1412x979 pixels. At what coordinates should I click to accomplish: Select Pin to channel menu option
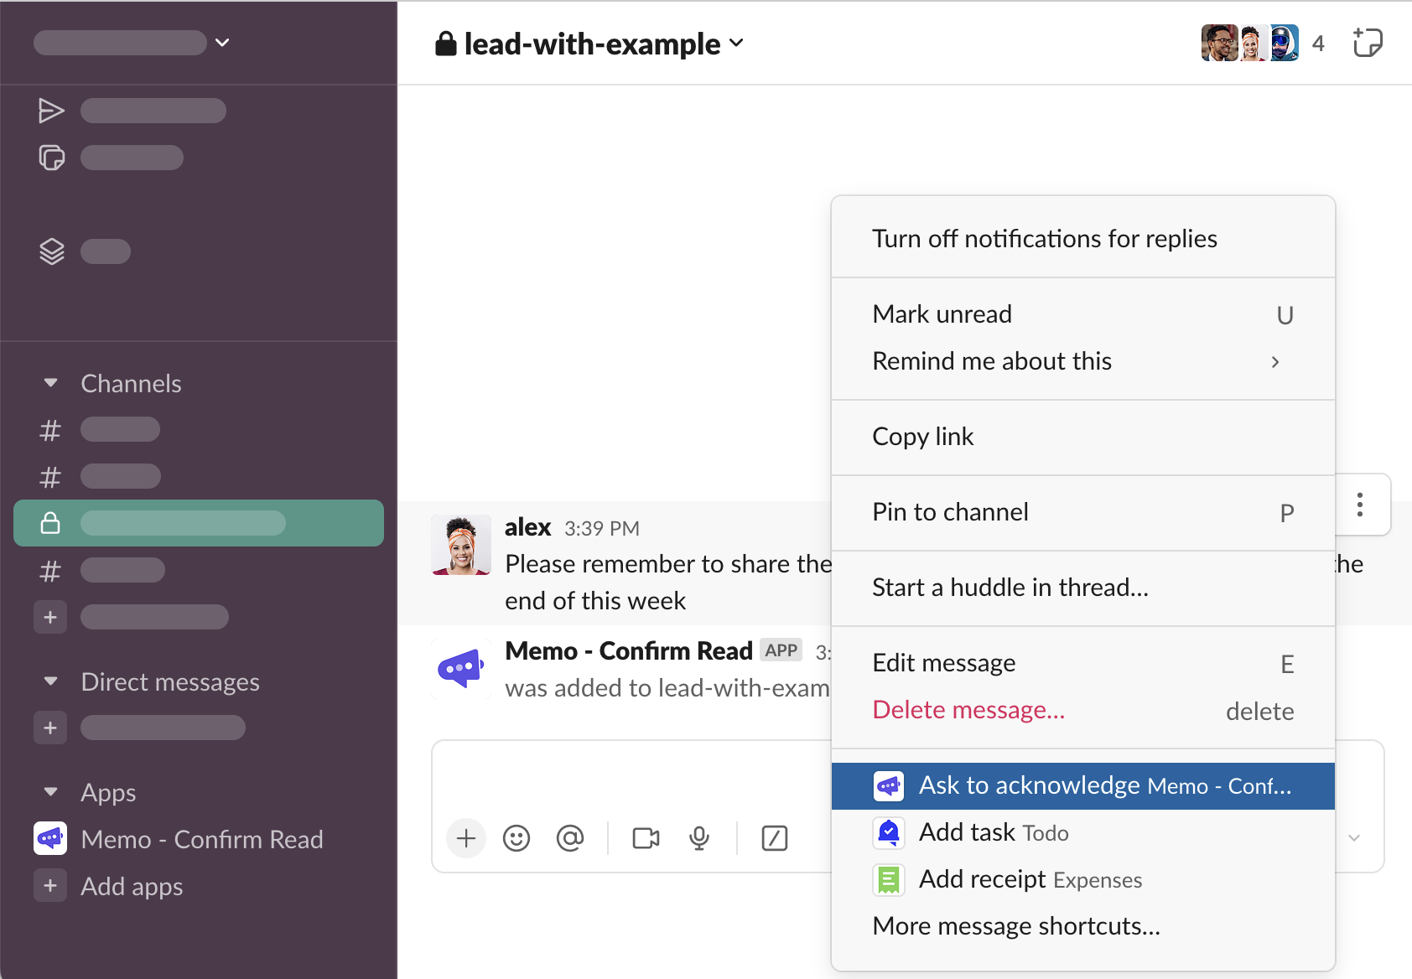[950, 512]
